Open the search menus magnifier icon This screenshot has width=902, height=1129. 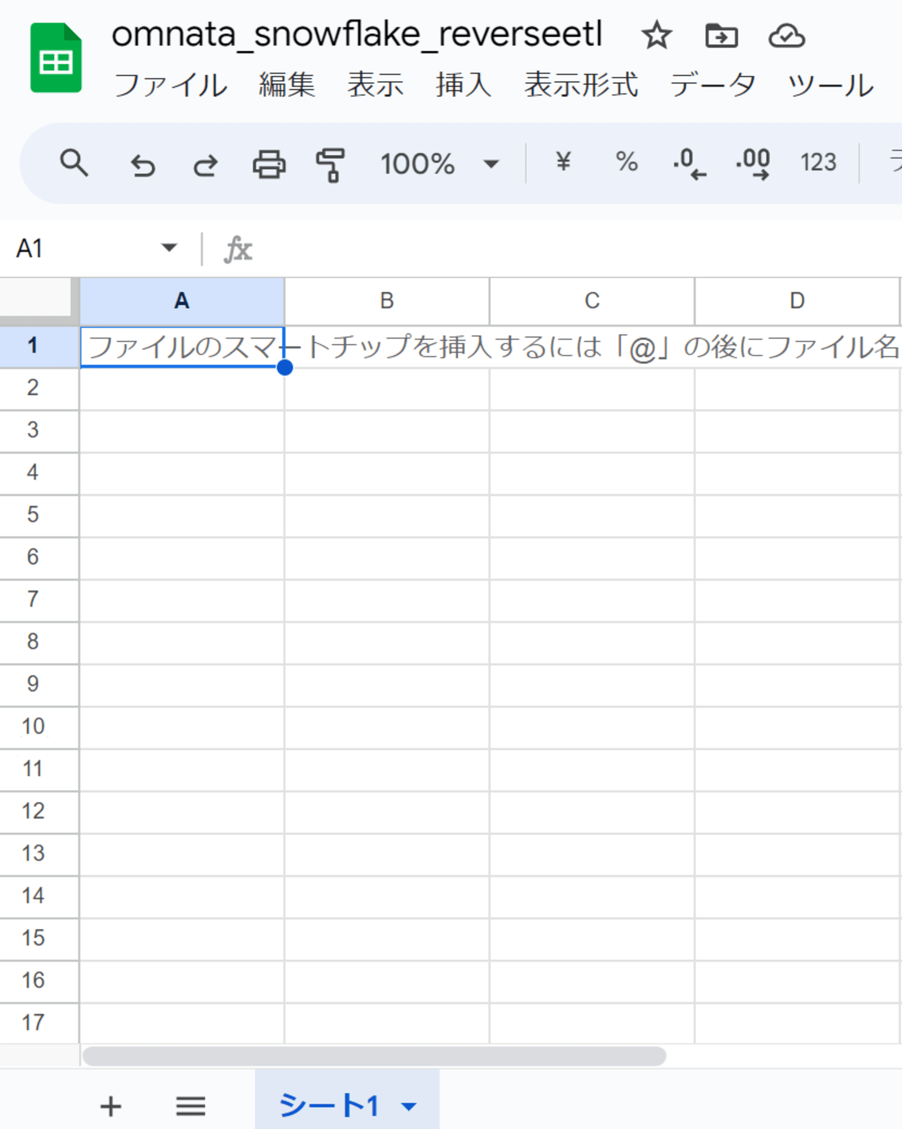click(74, 164)
